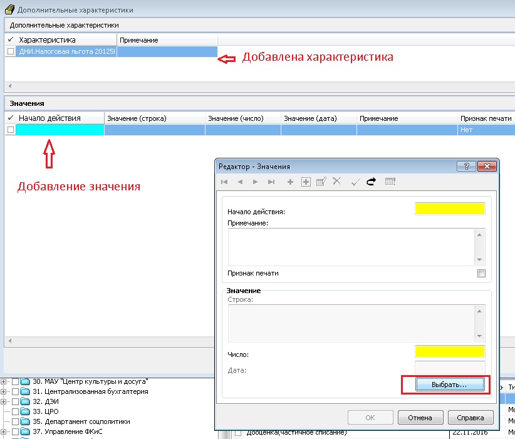Click the first record navigation icon
Viewport: 515px width, 439px height.
click(x=224, y=182)
